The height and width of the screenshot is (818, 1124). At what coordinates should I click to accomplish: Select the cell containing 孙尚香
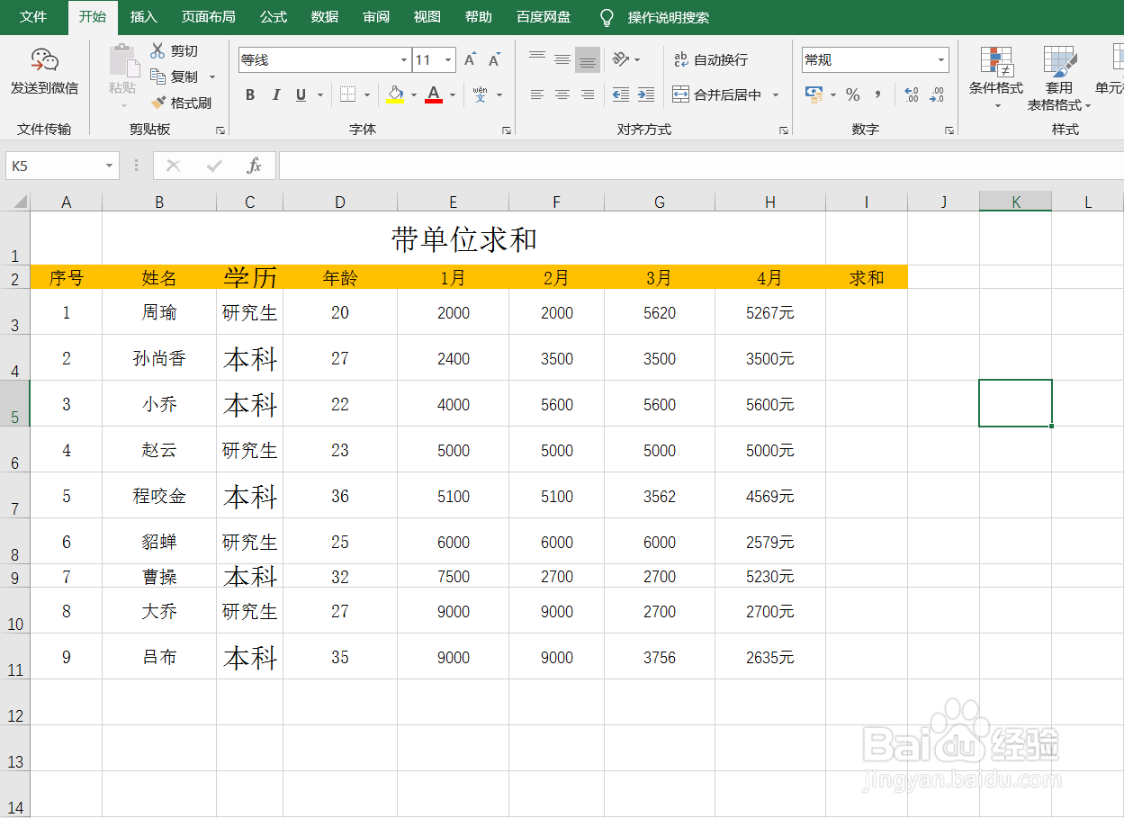[159, 358]
